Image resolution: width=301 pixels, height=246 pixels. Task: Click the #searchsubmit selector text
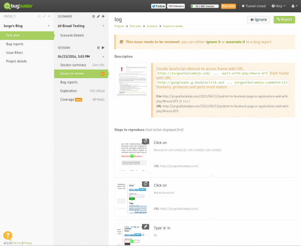click(x=164, y=192)
